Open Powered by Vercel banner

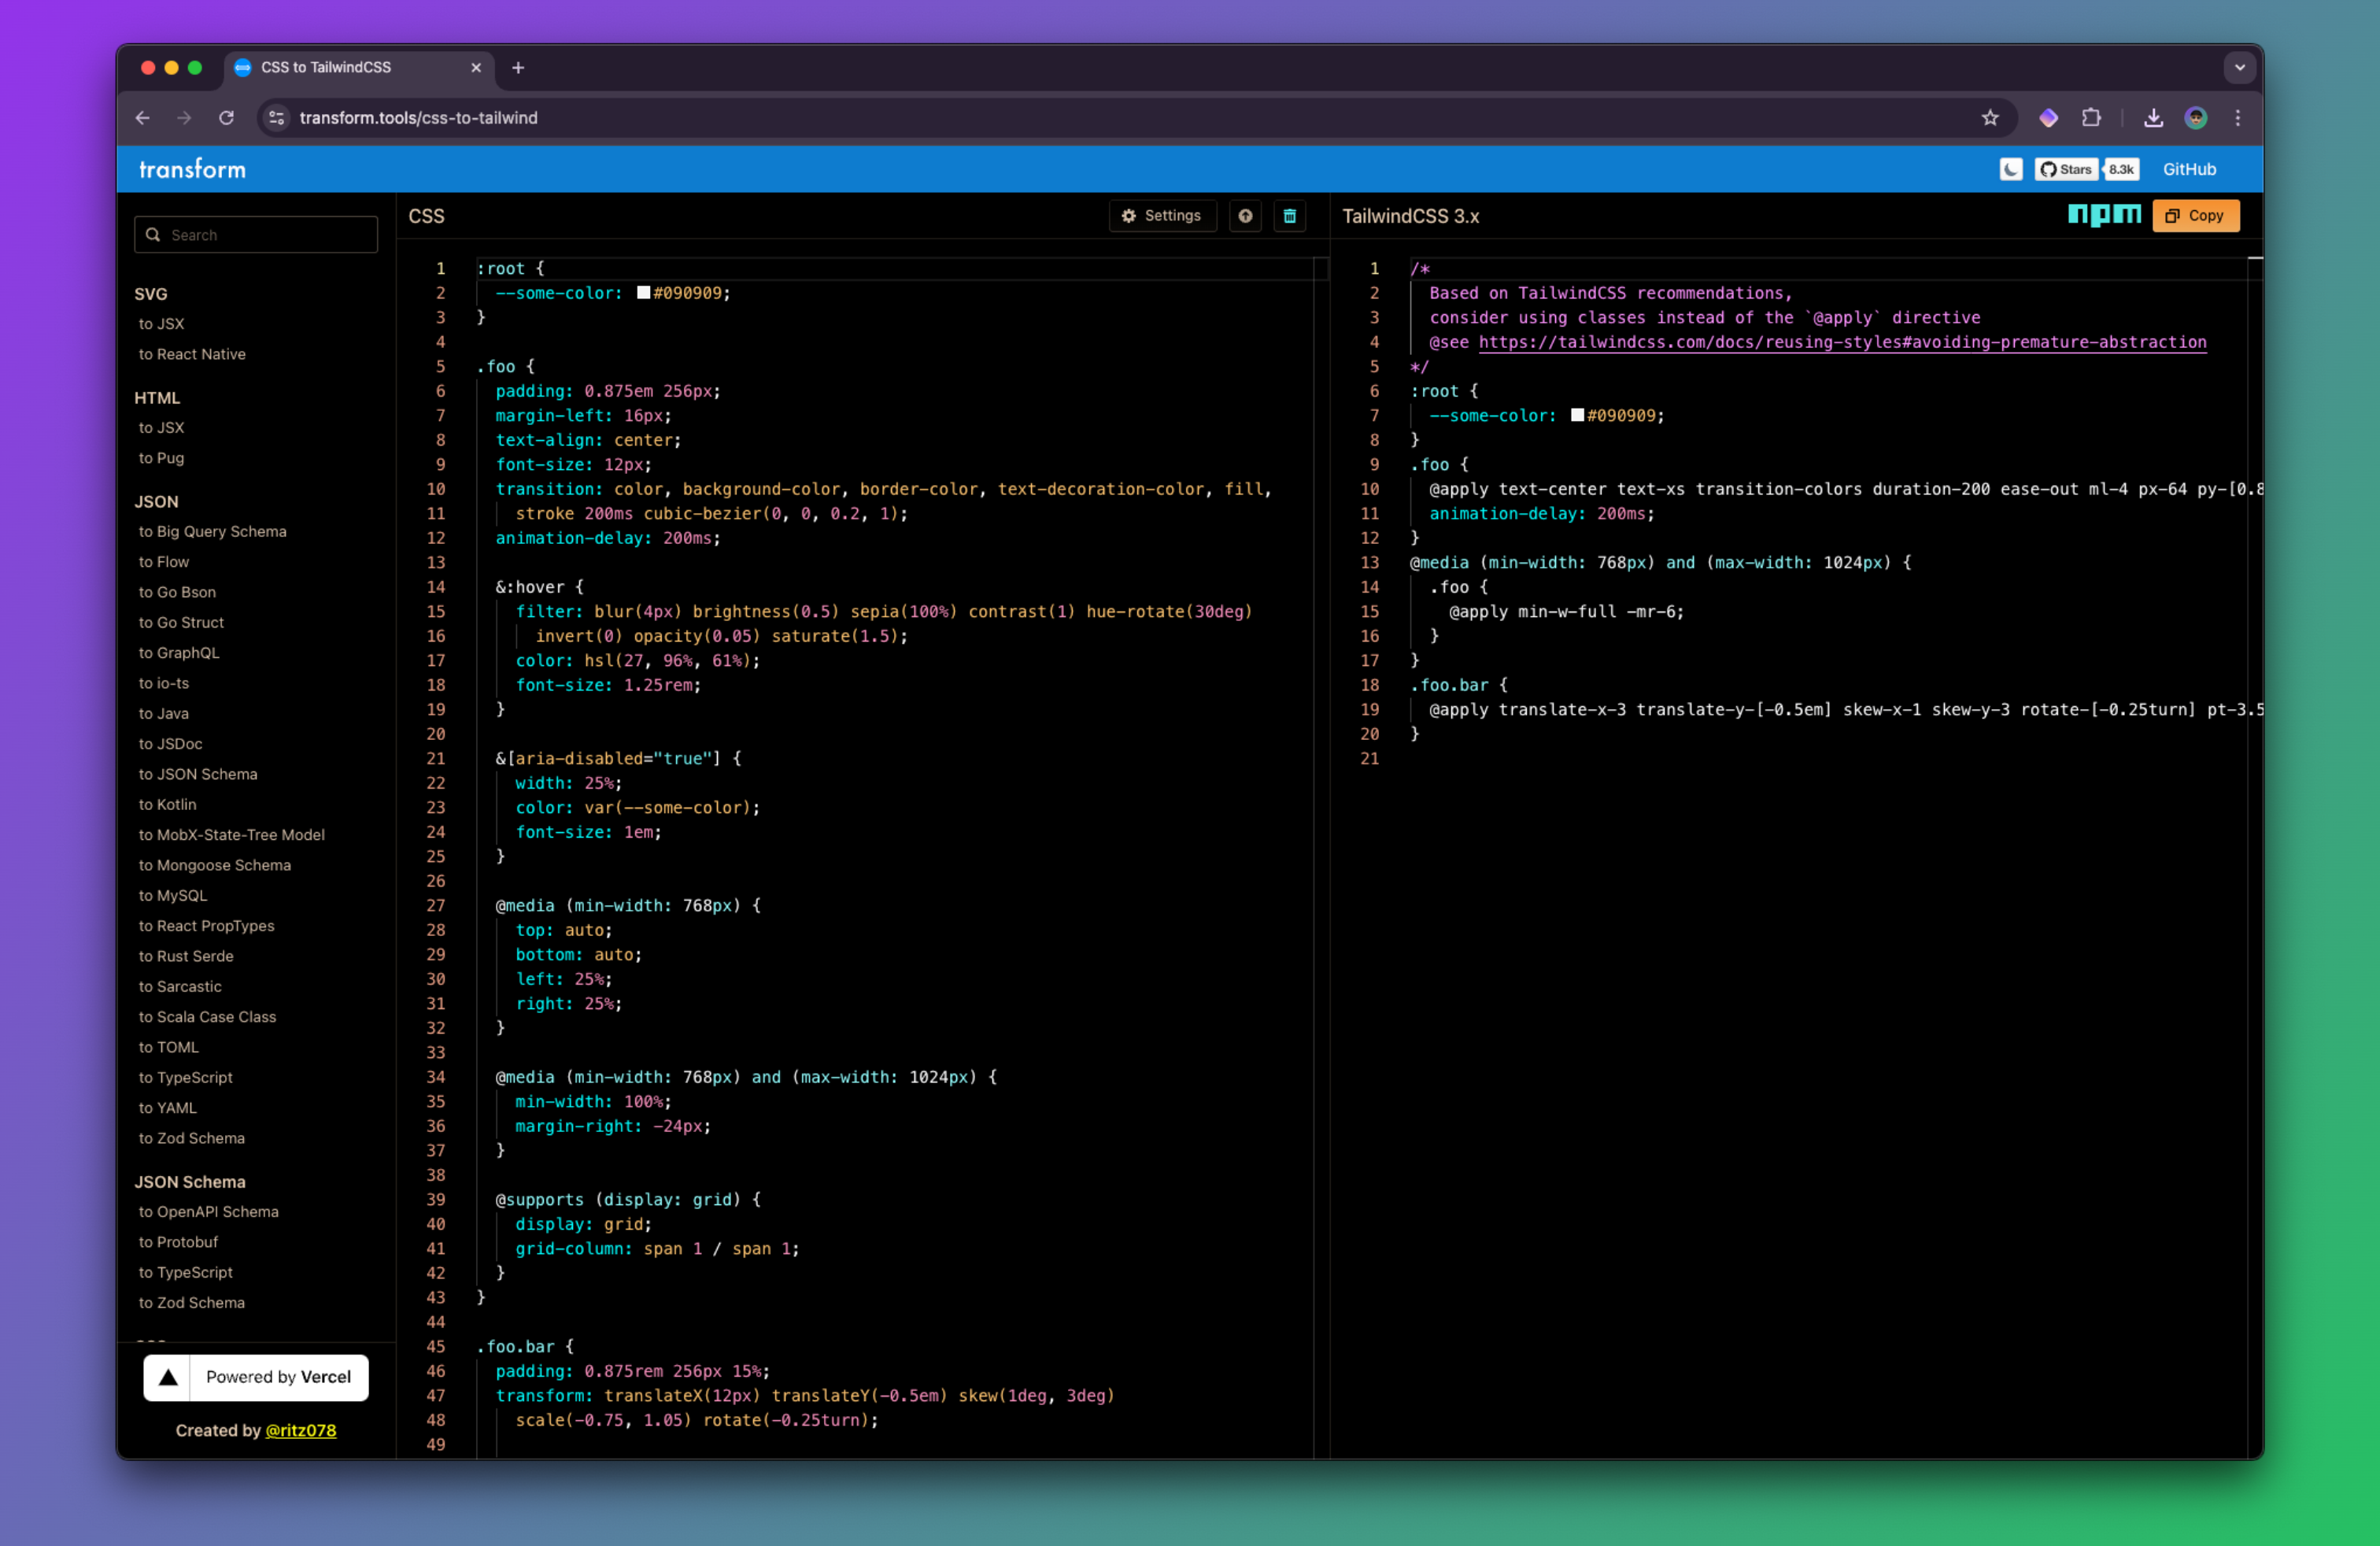(256, 1377)
